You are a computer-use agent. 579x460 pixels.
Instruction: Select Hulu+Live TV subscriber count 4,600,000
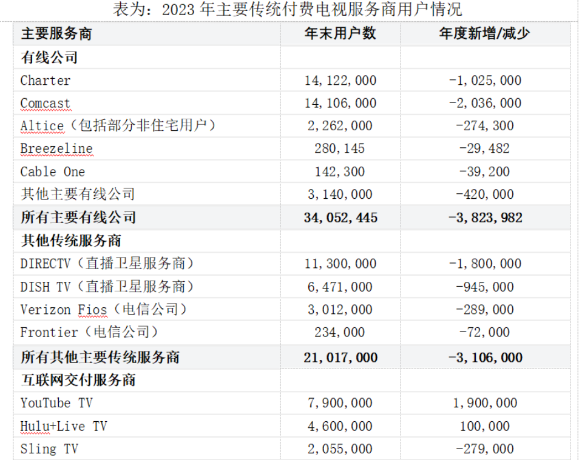(x=340, y=427)
